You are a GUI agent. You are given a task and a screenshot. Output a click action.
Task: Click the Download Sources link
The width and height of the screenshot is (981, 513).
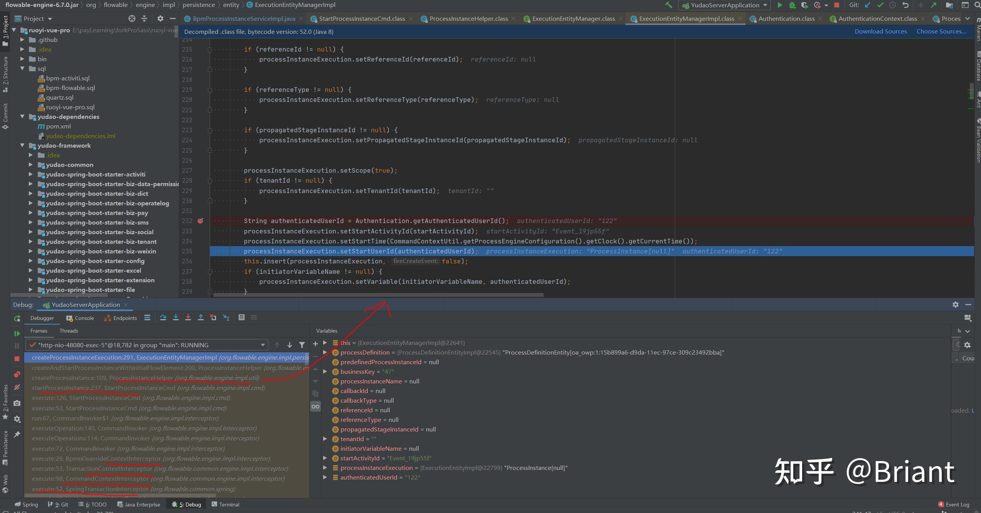pos(881,32)
